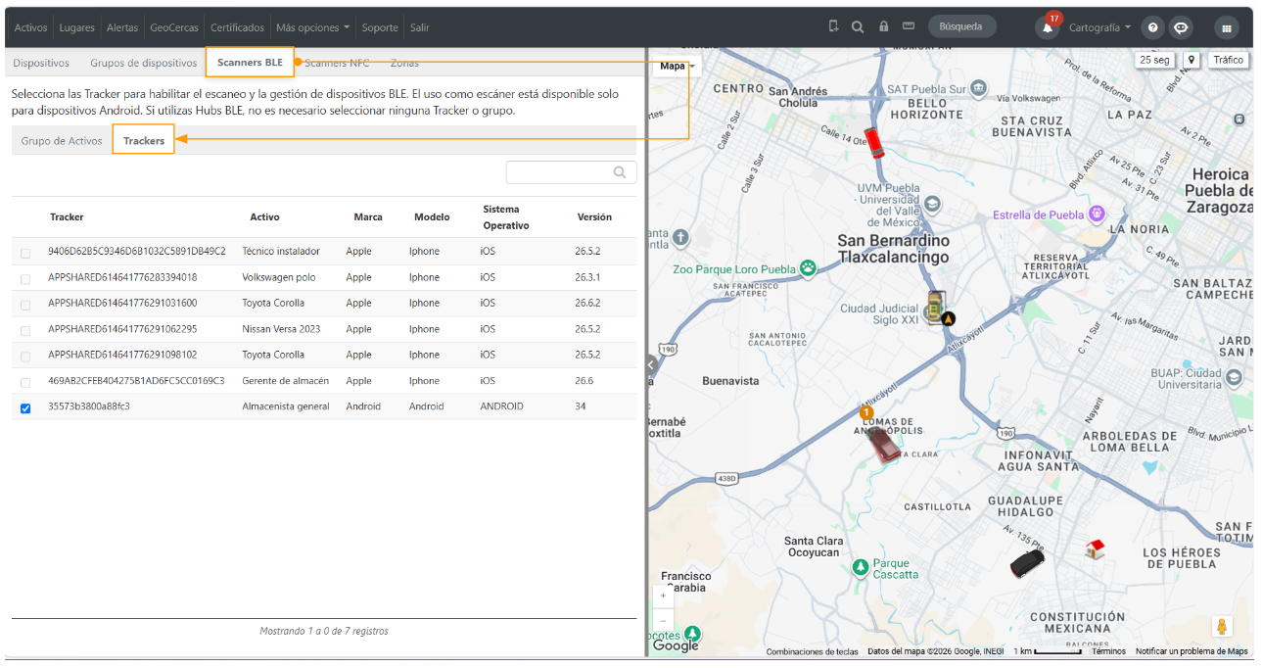
Task: Tick checkbox for tracker APPSHARED614641776291031600
Action: [25, 305]
